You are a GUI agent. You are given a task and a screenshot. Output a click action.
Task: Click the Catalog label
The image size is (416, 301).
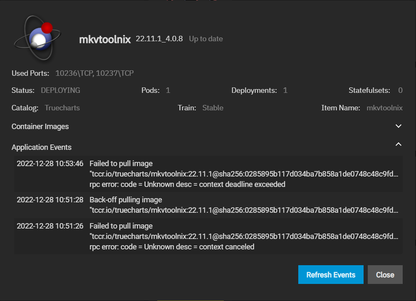25,108
